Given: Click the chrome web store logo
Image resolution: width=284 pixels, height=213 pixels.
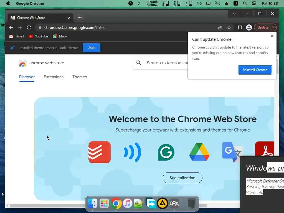Looking at the screenshot, I should [42, 63].
